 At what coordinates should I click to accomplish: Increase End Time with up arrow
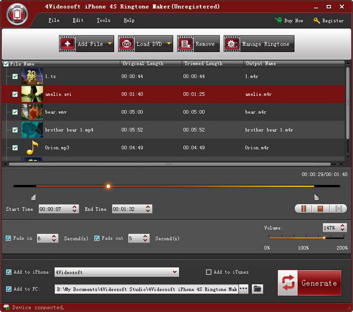148,207
